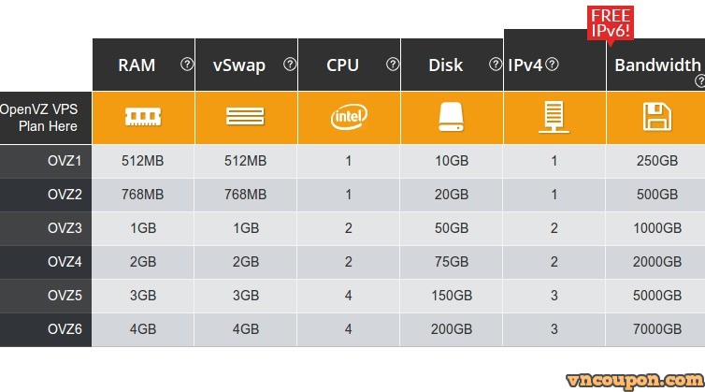This screenshot has height=392, width=705.
Task: Click the hard drive Disk icon
Action: click(451, 117)
